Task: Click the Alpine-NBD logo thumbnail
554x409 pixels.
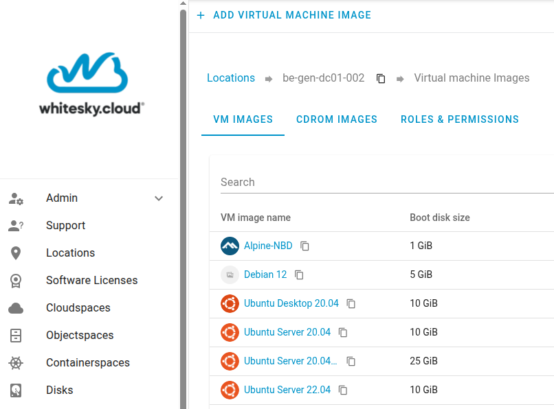Action: click(230, 246)
